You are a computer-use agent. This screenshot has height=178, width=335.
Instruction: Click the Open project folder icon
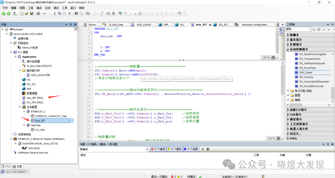pos(27,13)
